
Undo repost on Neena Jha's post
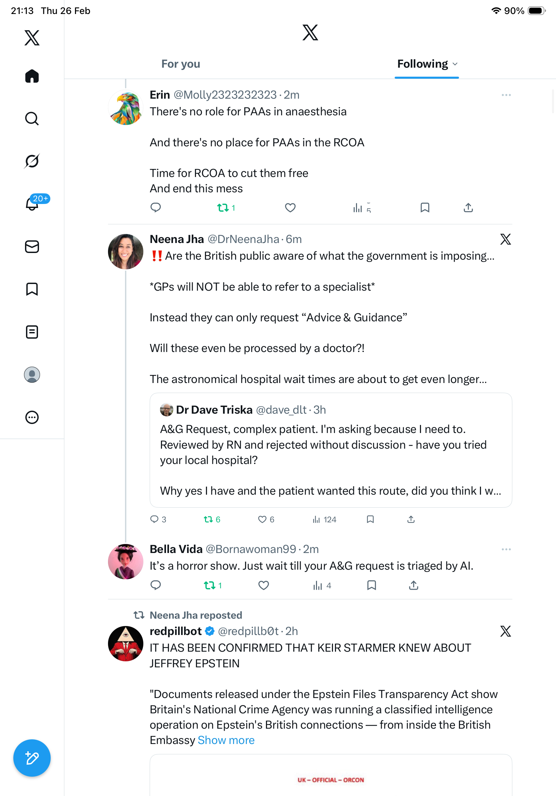(x=208, y=519)
